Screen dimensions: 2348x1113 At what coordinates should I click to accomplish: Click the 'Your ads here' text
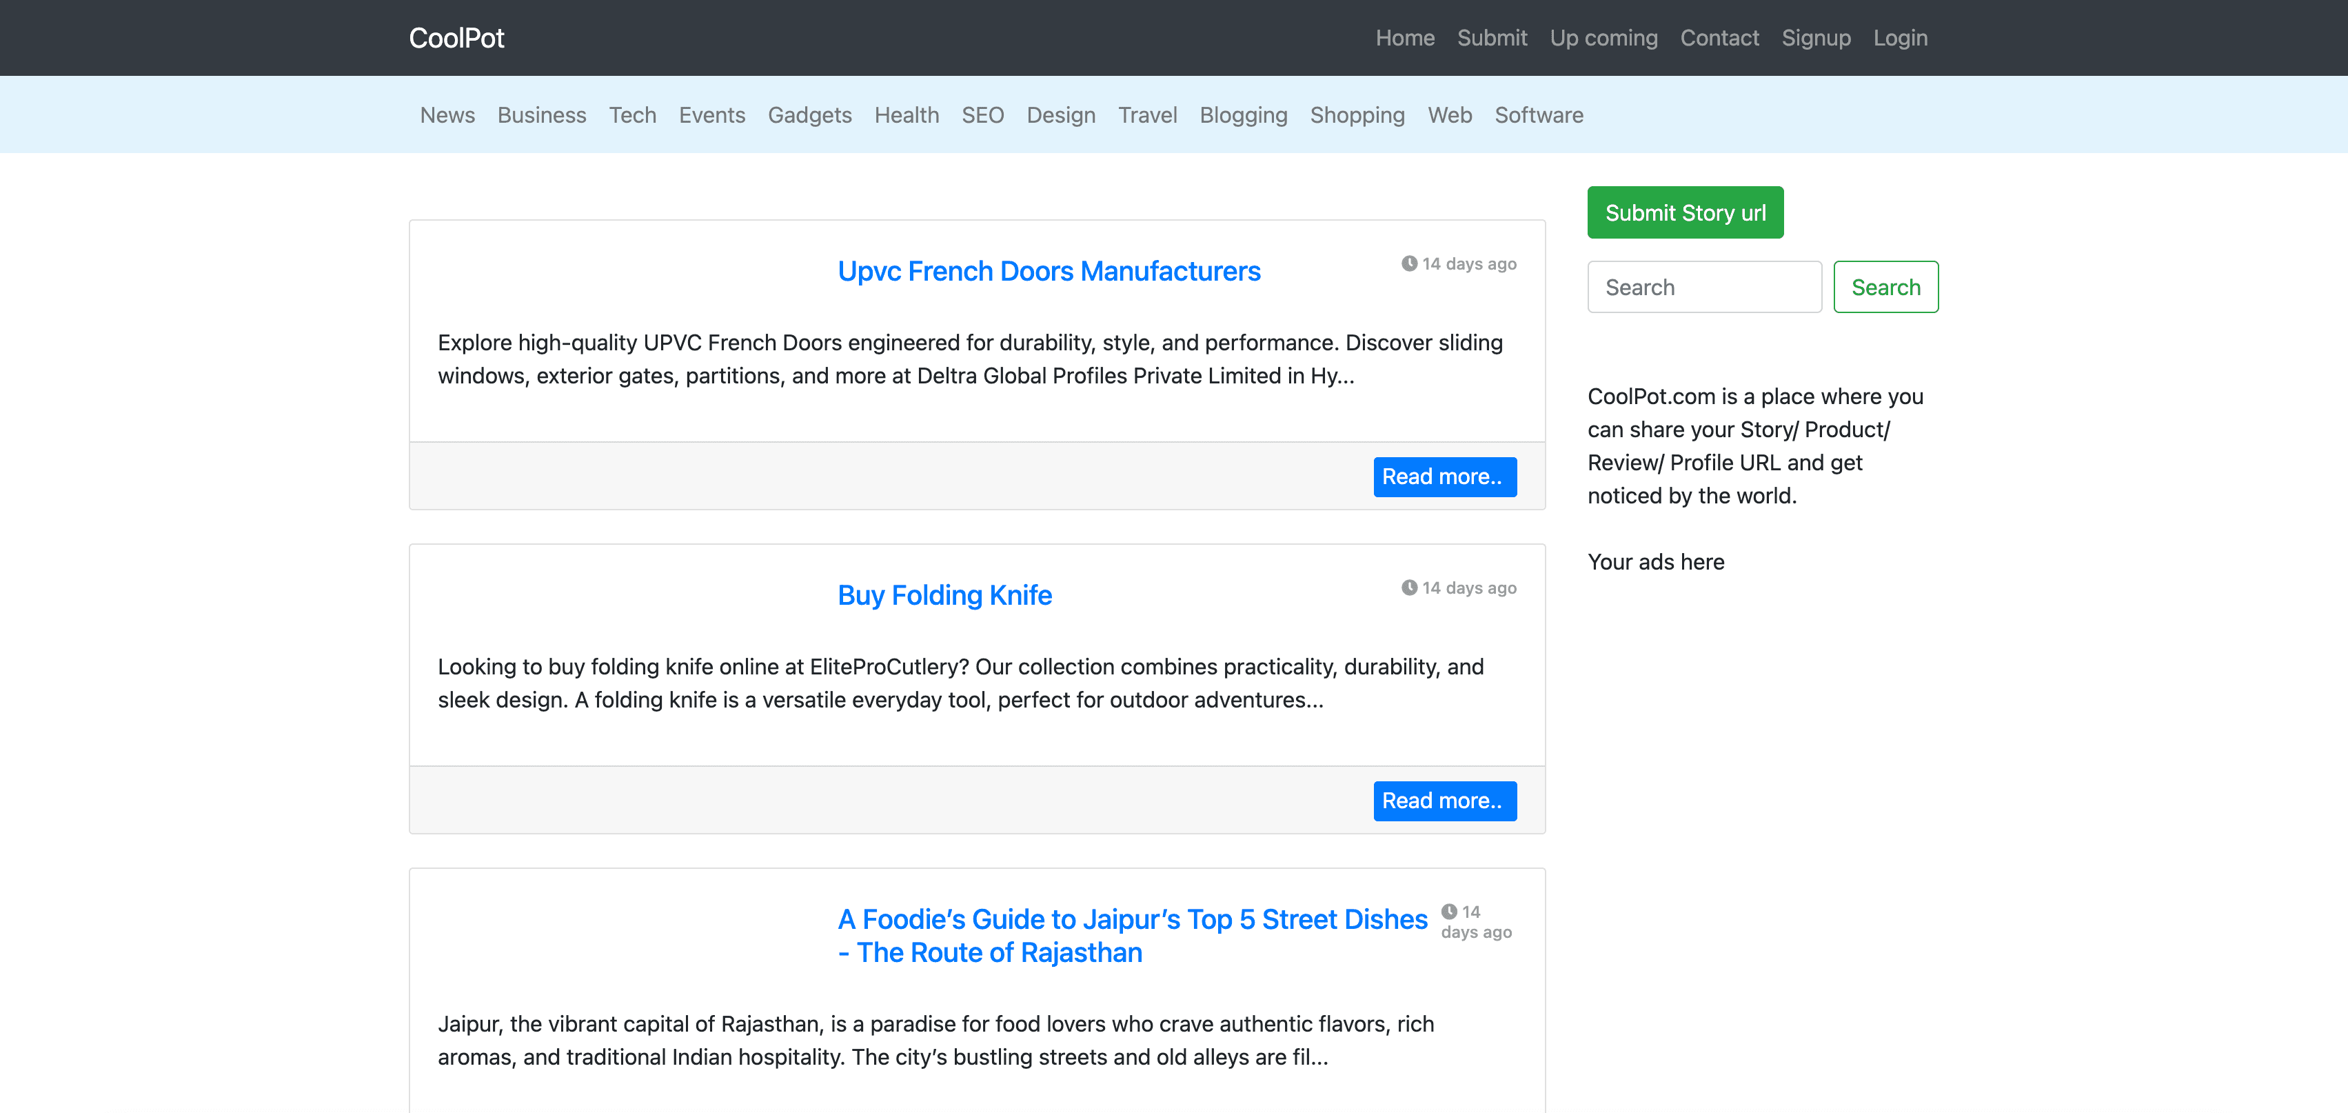(1655, 561)
